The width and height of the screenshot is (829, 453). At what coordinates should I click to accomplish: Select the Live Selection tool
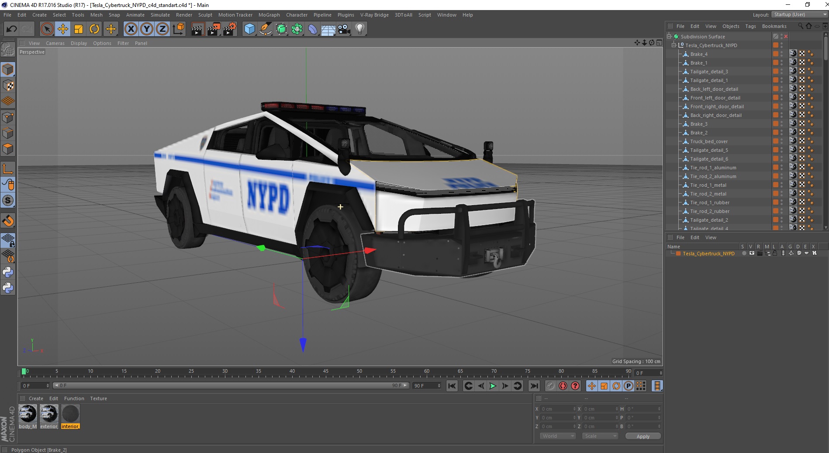click(47, 29)
